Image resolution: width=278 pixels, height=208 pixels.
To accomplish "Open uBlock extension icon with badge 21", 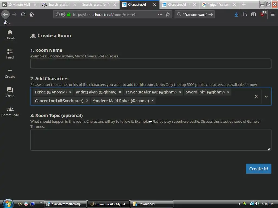I will (x=263, y=14).
